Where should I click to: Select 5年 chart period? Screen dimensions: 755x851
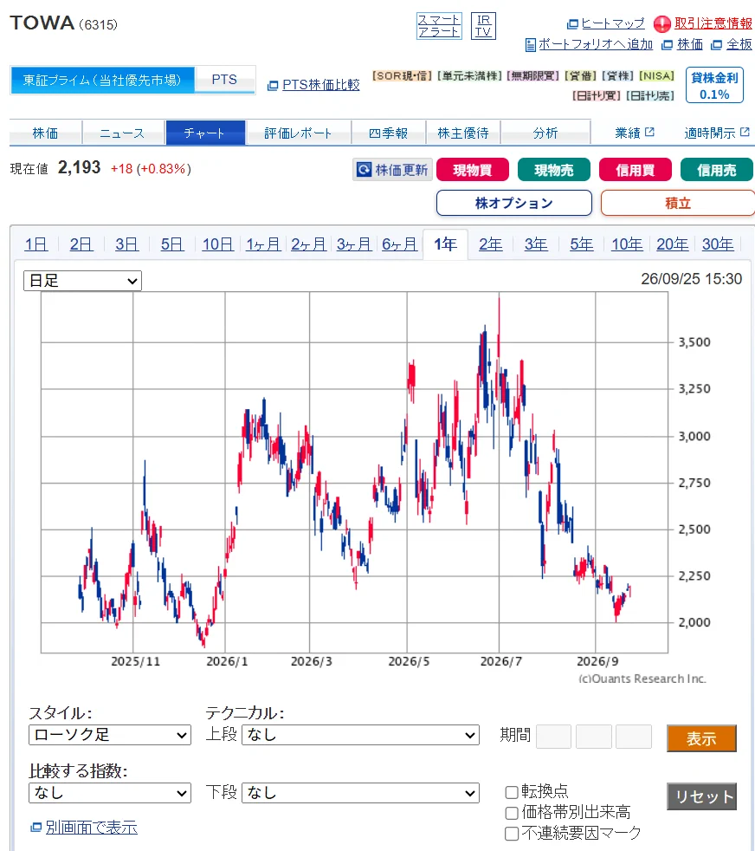[582, 244]
